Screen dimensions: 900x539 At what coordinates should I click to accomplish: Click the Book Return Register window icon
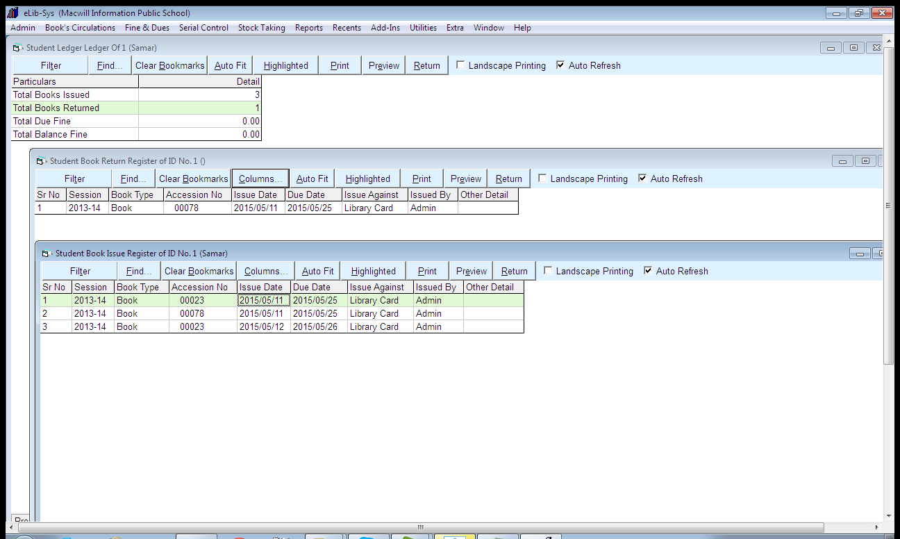tap(41, 161)
